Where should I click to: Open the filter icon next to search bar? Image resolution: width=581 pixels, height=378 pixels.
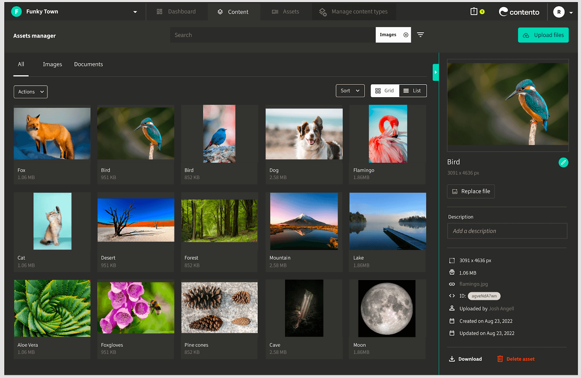[420, 35]
